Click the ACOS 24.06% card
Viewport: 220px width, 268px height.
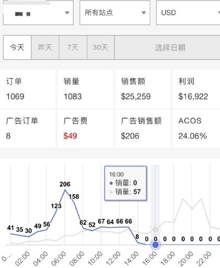(x=196, y=129)
